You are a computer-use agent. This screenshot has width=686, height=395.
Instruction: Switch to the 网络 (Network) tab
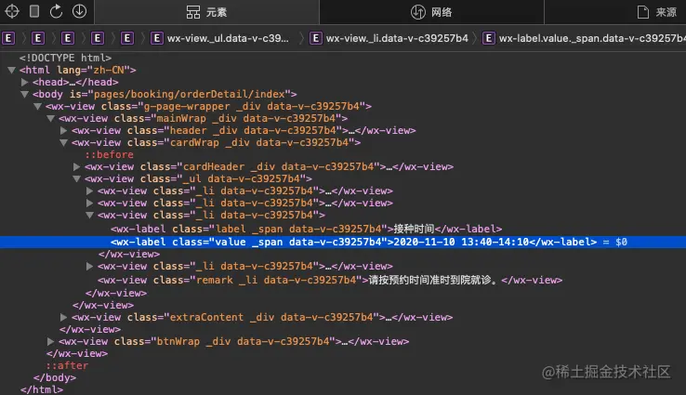tap(431, 12)
